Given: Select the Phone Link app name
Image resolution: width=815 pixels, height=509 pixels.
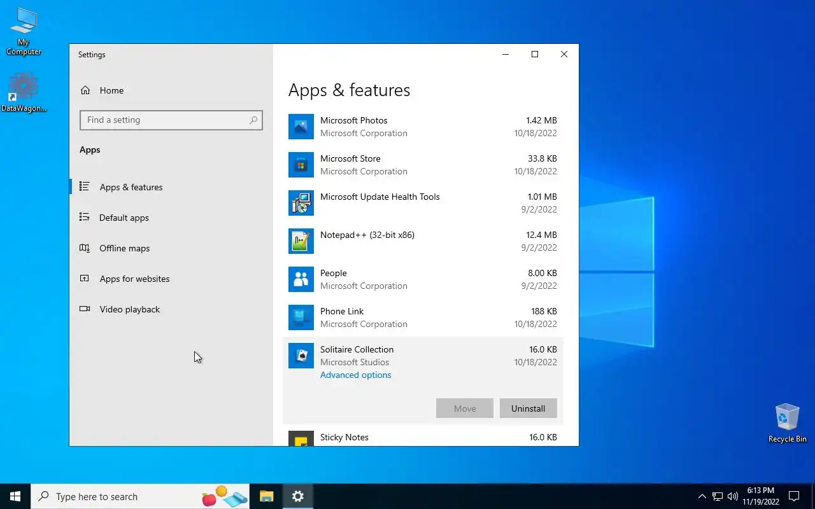Looking at the screenshot, I should tap(342, 311).
